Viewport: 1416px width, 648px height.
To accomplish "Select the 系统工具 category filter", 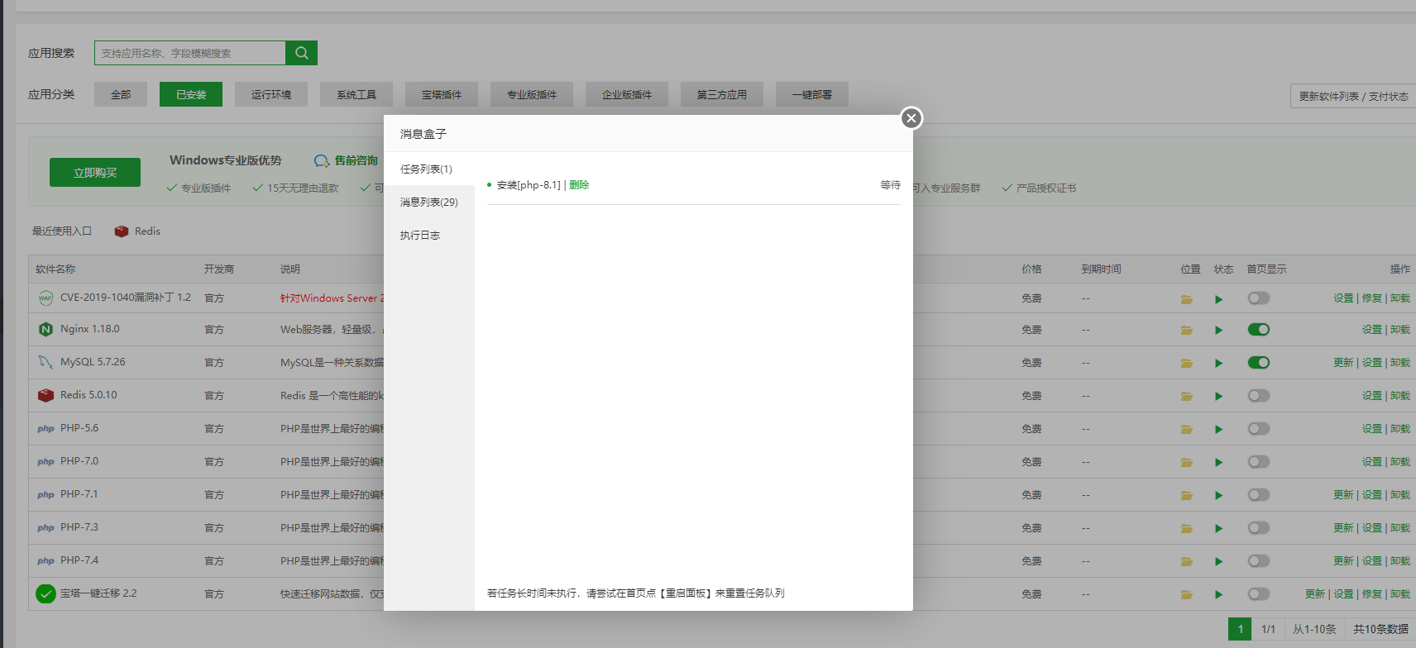I will (x=356, y=94).
